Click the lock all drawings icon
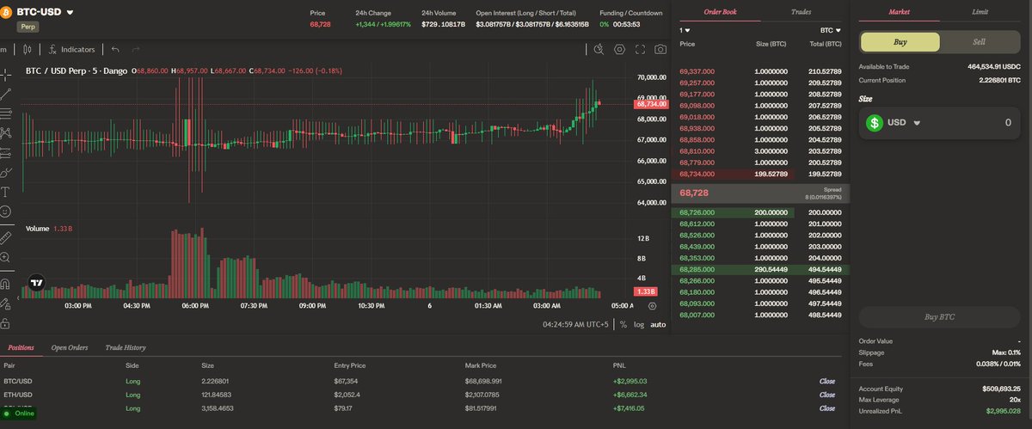Viewport: 1032px width, 429px height. pos(6,323)
